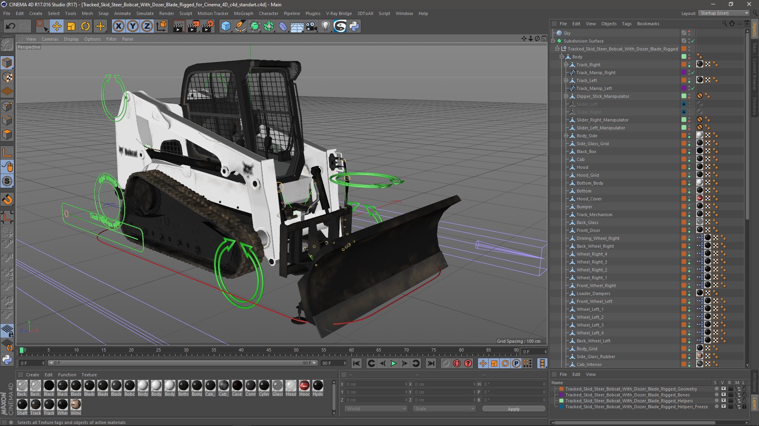Image resolution: width=759 pixels, height=426 pixels.
Task: Toggle the Subdivision Surface enable checkmark
Action: point(693,41)
